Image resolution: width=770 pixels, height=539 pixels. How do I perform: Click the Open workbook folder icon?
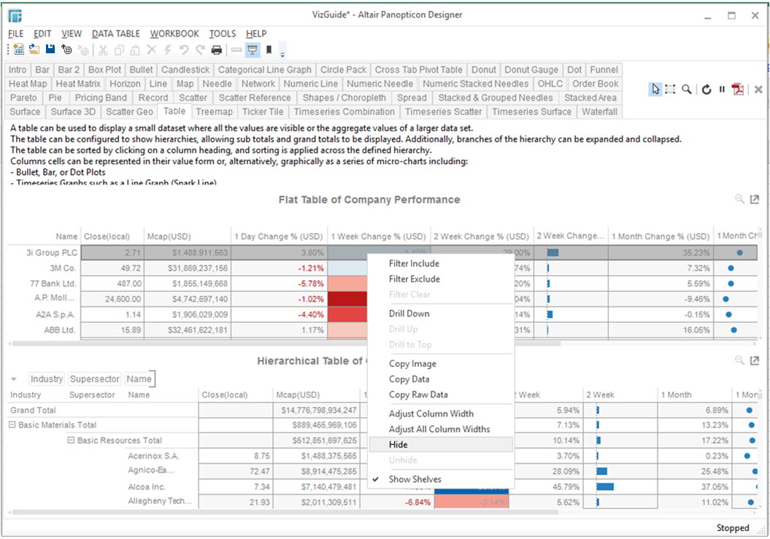pyautogui.click(x=34, y=50)
